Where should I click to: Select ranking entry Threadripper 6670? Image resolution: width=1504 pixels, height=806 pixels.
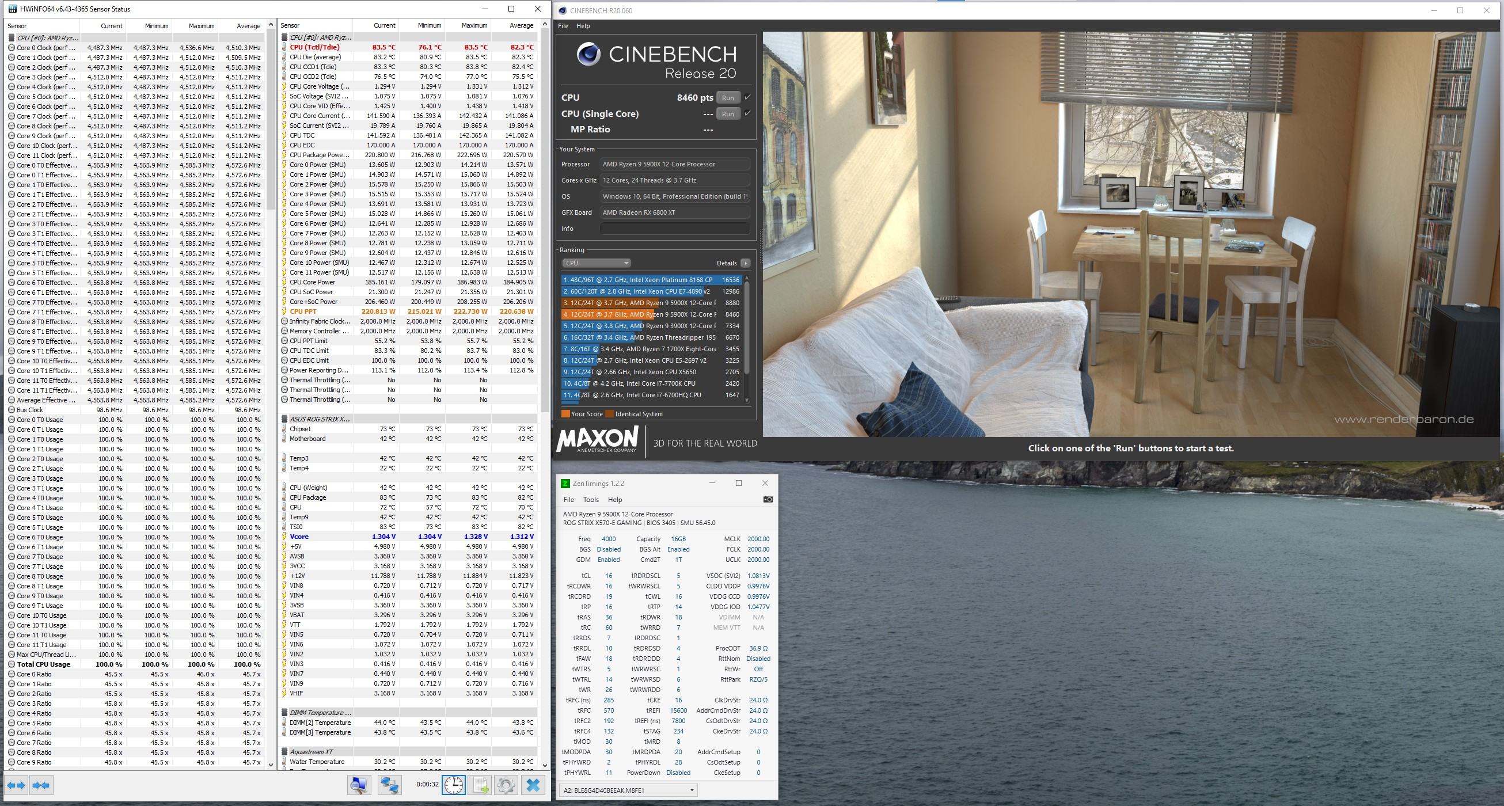coord(651,337)
